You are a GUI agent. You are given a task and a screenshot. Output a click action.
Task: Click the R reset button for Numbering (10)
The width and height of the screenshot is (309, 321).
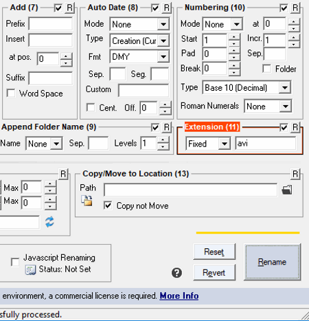(295, 8)
